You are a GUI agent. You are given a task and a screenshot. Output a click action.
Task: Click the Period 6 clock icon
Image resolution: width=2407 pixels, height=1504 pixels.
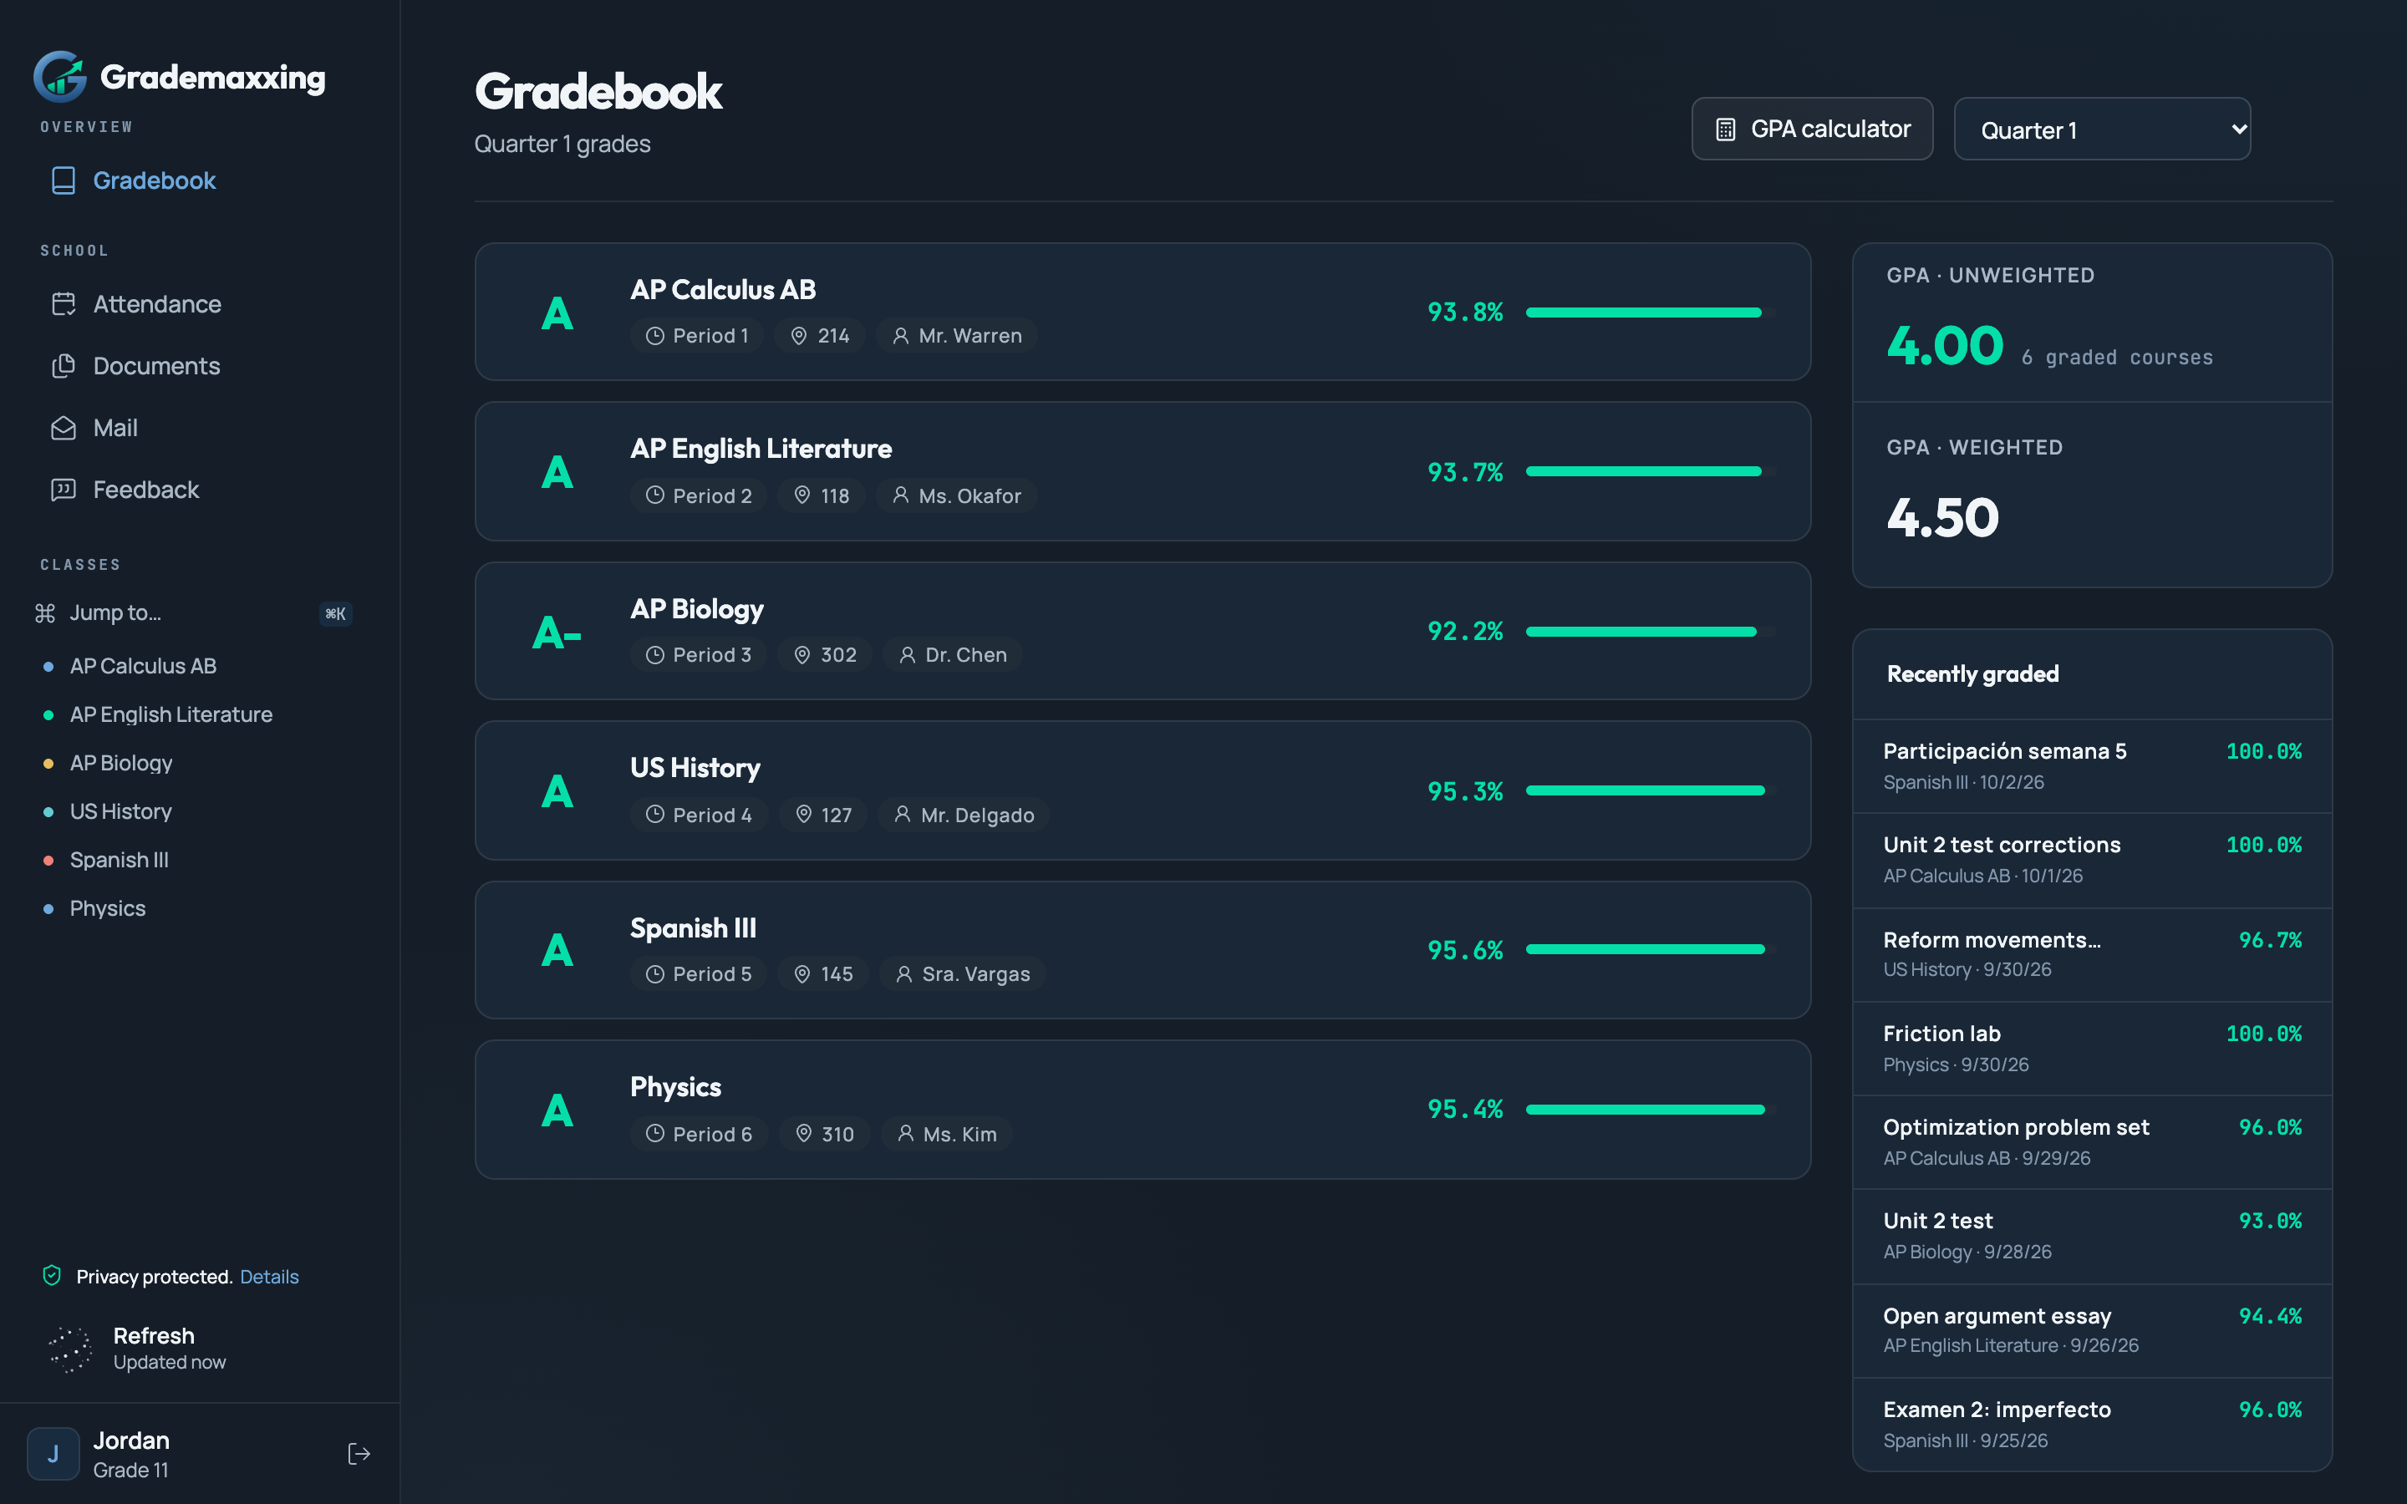click(654, 1134)
